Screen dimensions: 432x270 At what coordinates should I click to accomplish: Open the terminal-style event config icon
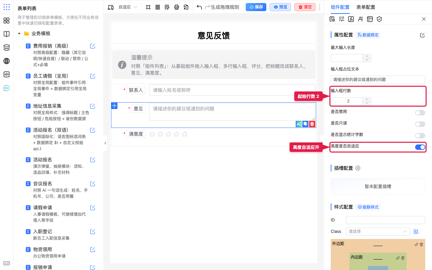[x=370, y=19]
